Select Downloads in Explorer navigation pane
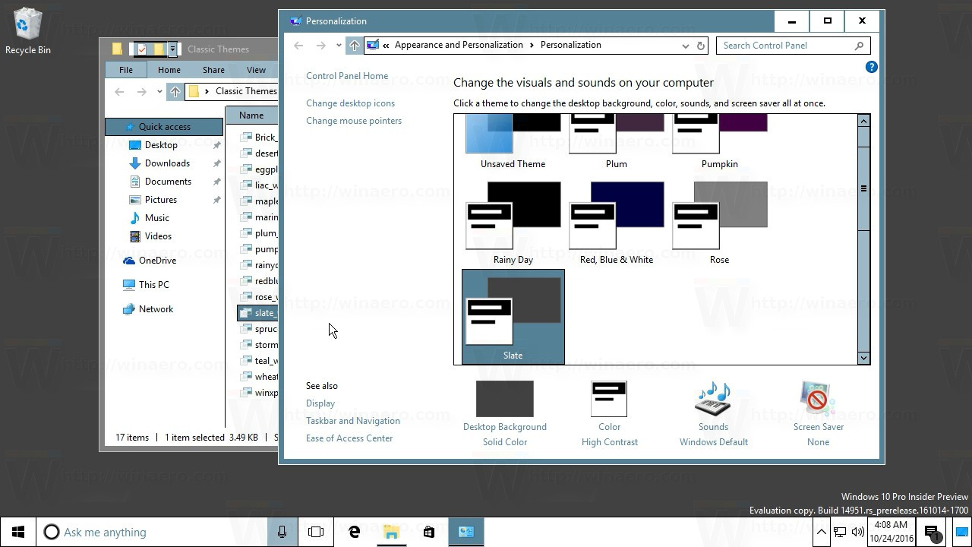972x547 pixels. 167,163
